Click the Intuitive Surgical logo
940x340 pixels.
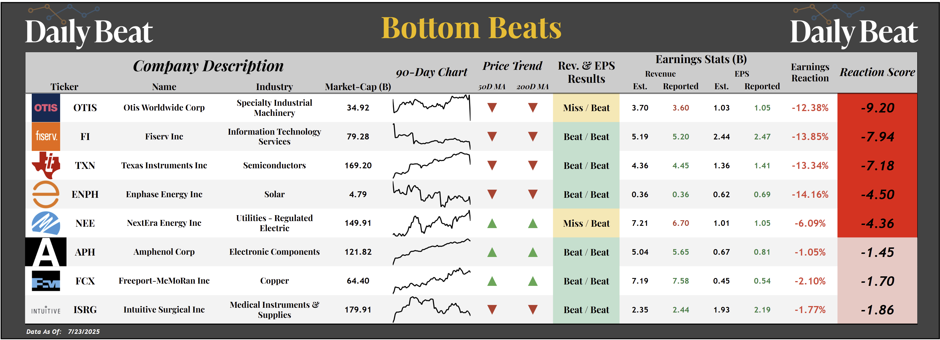pyautogui.click(x=46, y=310)
